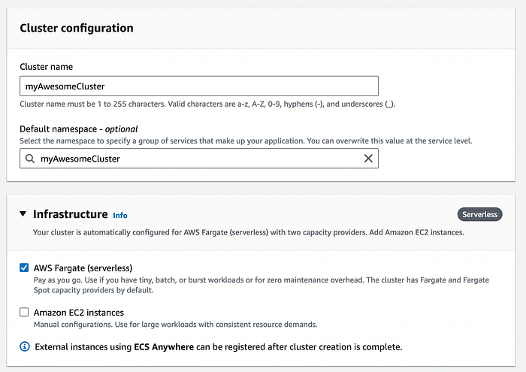The height and width of the screenshot is (372, 526).
Task: Open the Default namespace search combo box
Action: pos(195,159)
